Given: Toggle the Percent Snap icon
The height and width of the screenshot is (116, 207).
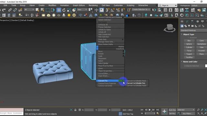Looking at the screenshot, I should (x=118, y=10).
